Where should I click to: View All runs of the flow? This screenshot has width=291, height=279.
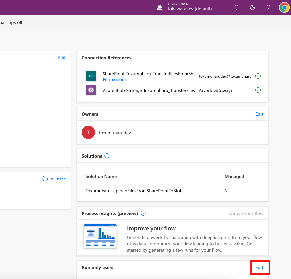(58, 179)
